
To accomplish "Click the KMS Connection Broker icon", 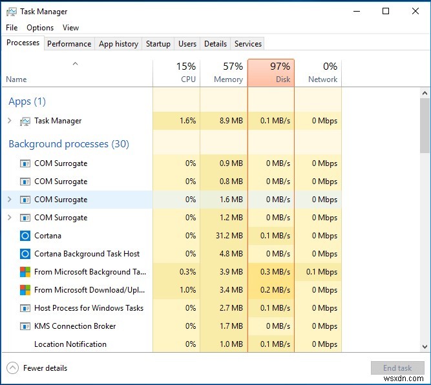I will pos(25,326).
